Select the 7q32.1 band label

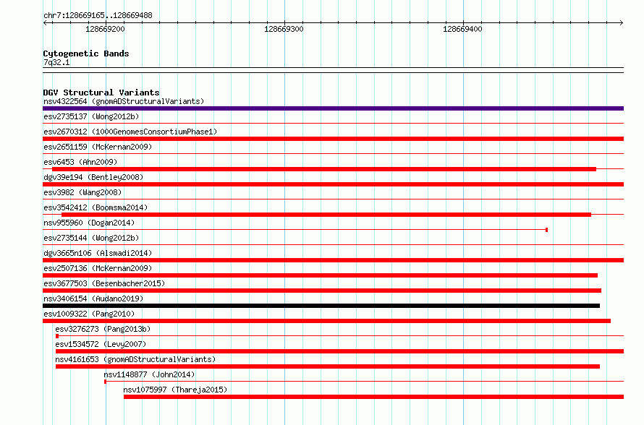pos(56,62)
